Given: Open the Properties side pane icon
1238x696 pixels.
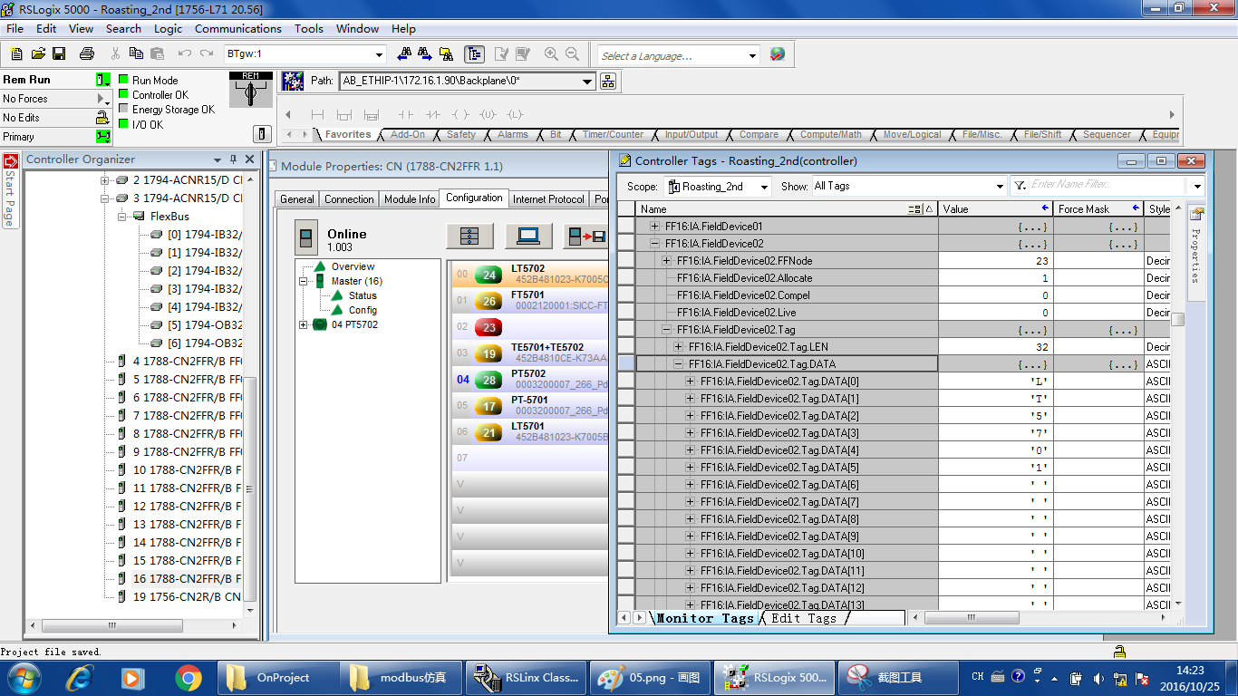Looking at the screenshot, I should tap(1196, 215).
